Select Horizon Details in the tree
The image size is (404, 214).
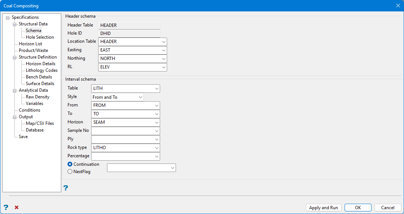tap(41, 64)
